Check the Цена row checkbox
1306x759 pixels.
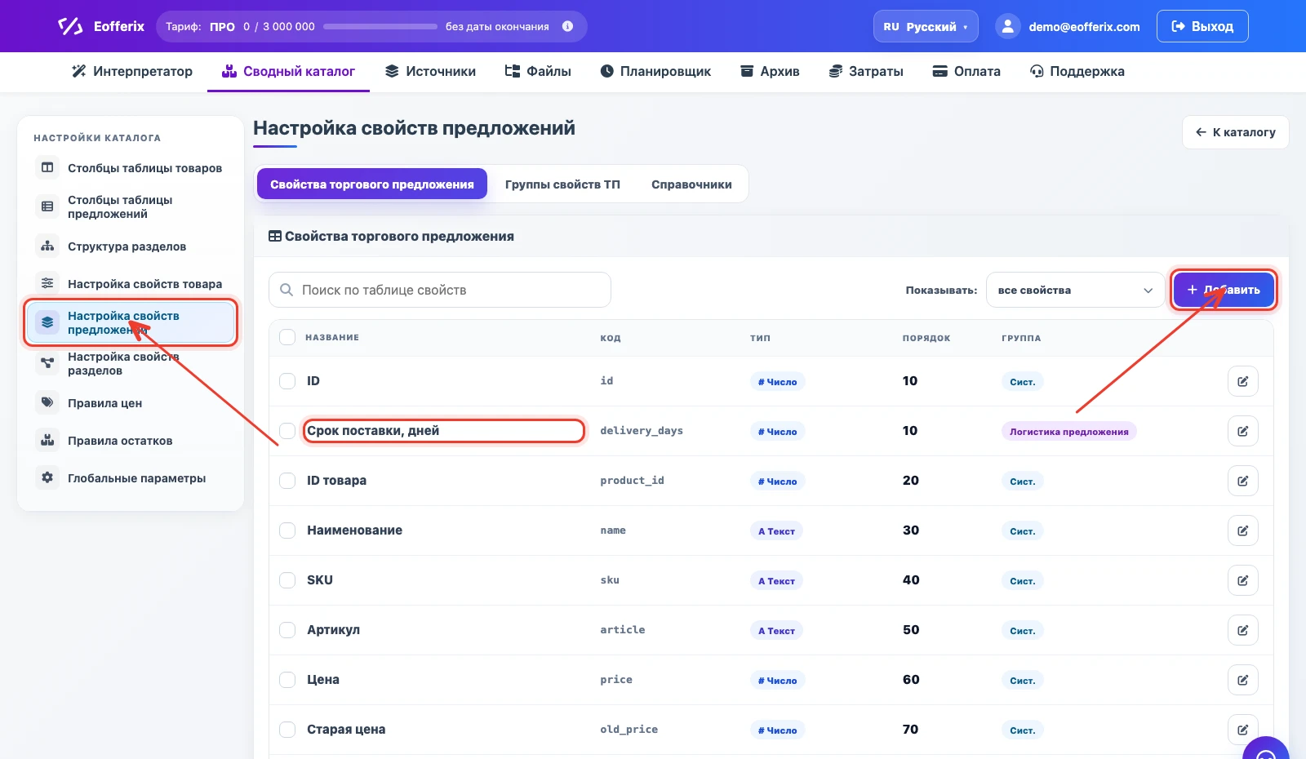tap(287, 680)
